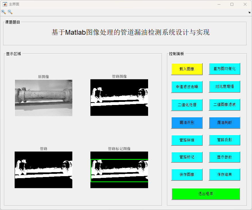Image resolution: width=252 pixels, height=210 pixels.
Task: Apply 中值滤波去噪 median filtering
Action: click(x=187, y=87)
